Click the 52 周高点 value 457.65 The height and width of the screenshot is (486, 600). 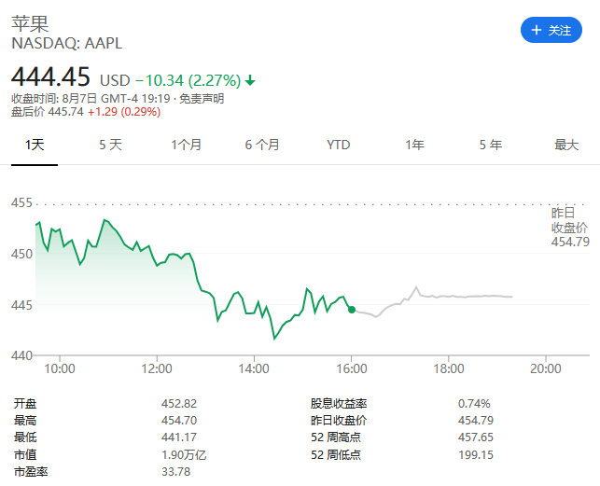pos(476,437)
